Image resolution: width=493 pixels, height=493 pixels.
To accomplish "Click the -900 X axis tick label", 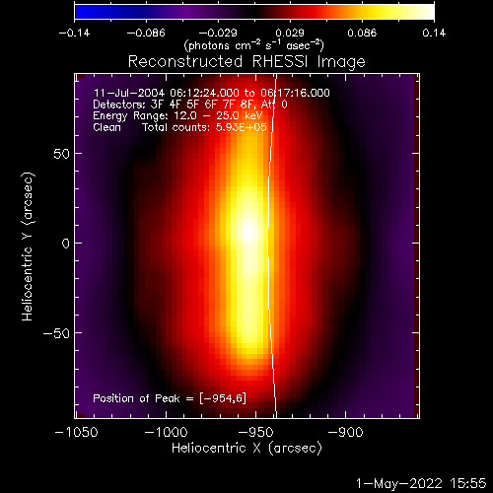I will pyautogui.click(x=345, y=432).
